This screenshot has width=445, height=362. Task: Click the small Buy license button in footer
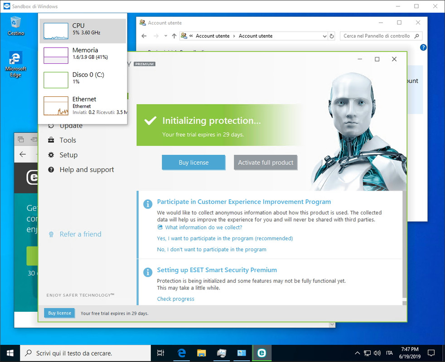[59, 313]
